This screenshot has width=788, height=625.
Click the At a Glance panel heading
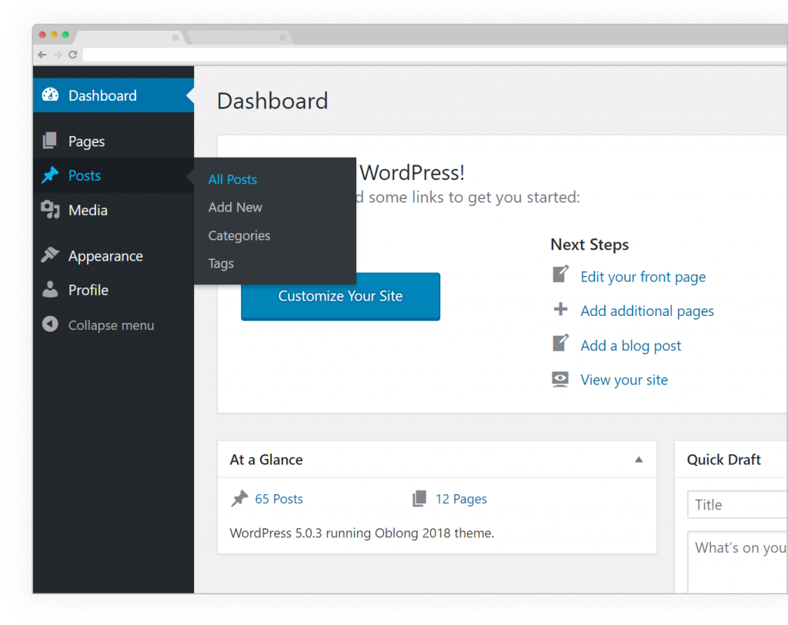coord(266,460)
